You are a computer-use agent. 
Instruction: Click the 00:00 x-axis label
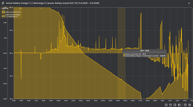88,101
